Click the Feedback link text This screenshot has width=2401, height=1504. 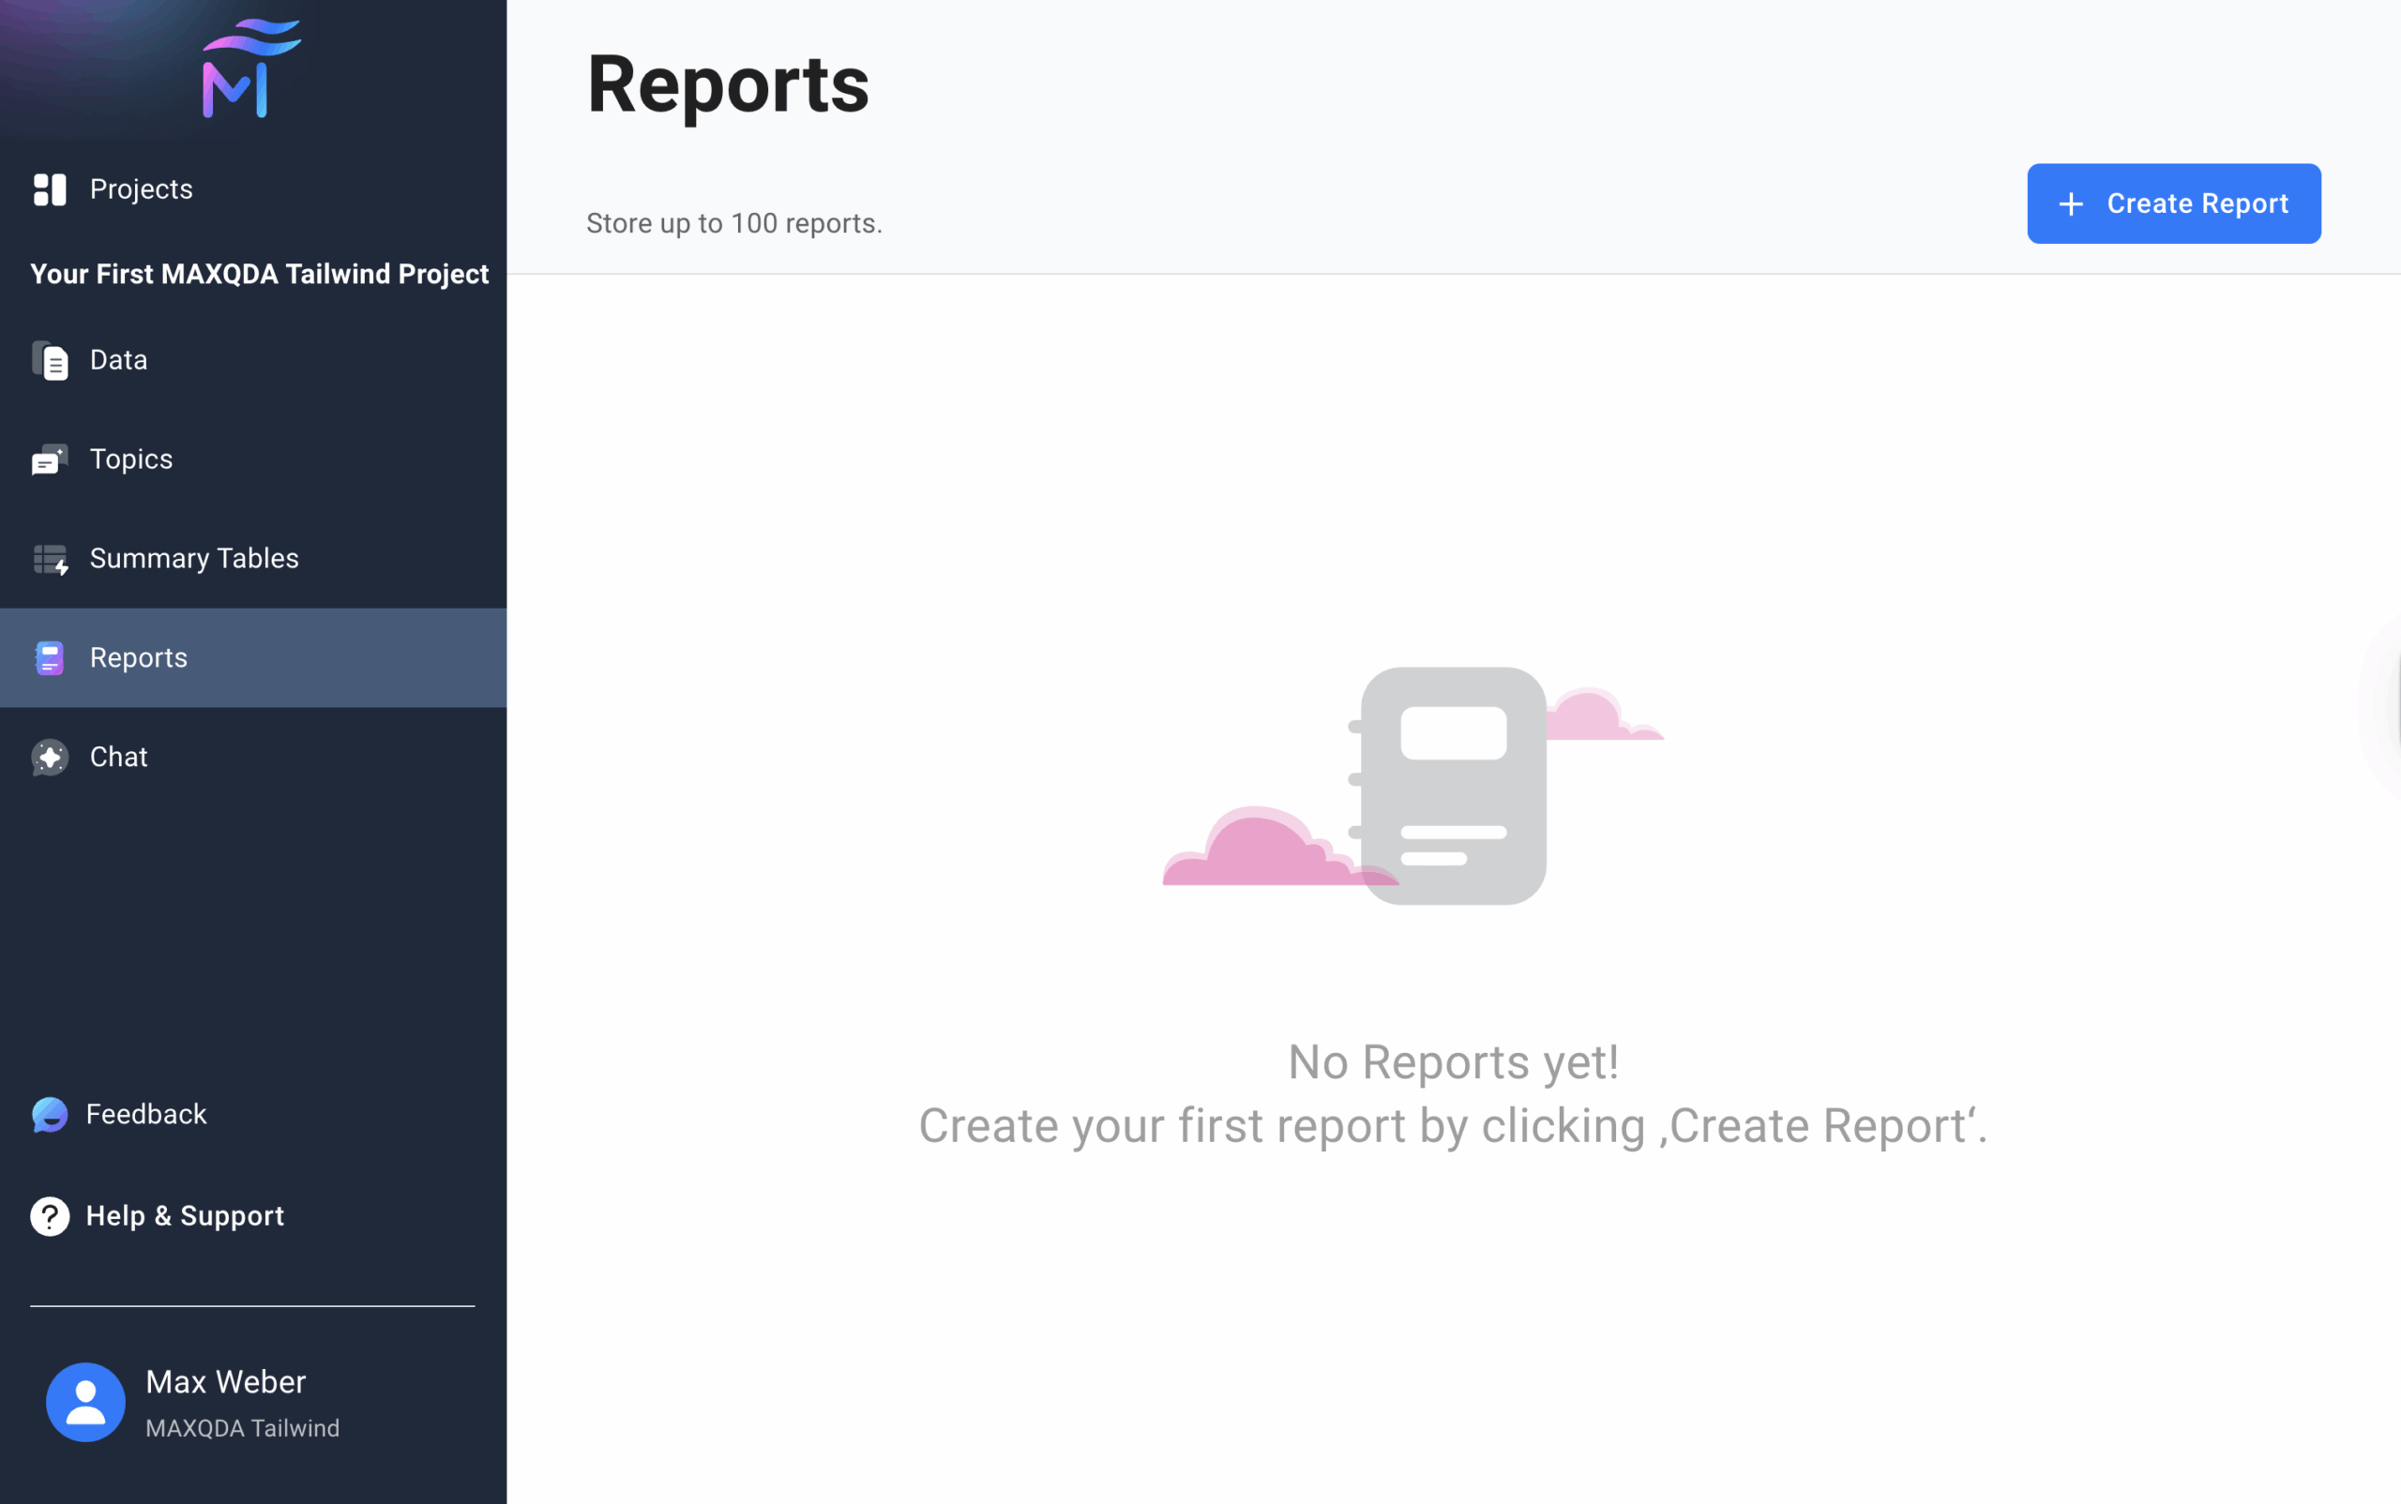pyautogui.click(x=146, y=1114)
